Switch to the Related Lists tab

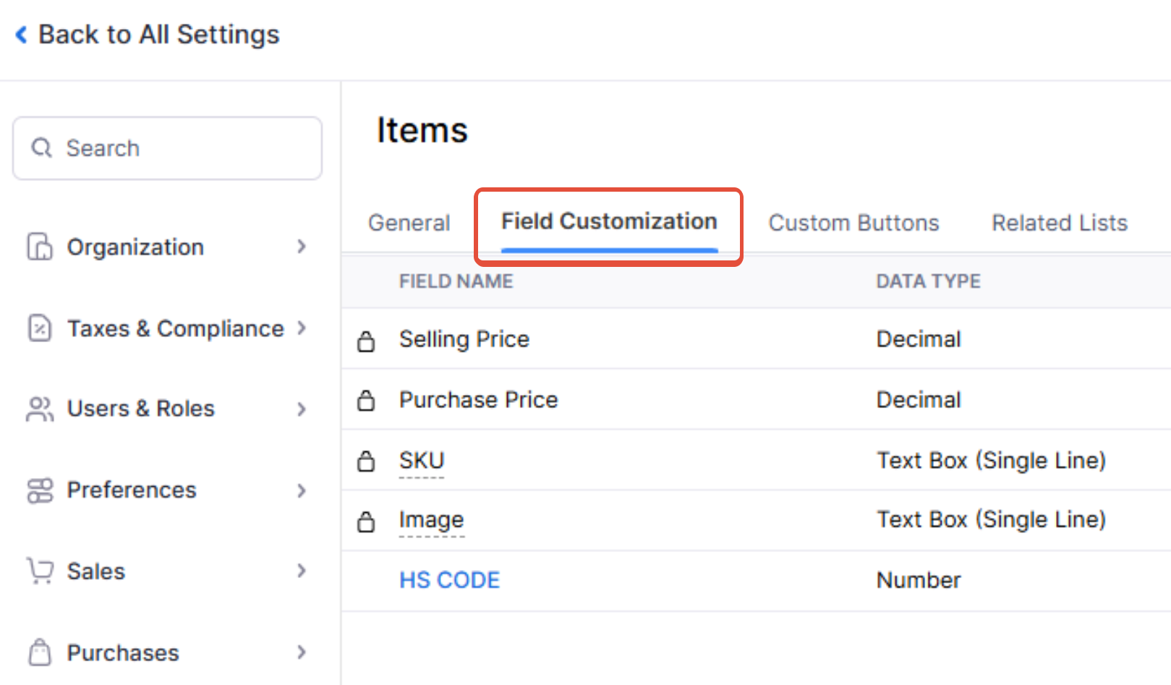[1059, 223]
